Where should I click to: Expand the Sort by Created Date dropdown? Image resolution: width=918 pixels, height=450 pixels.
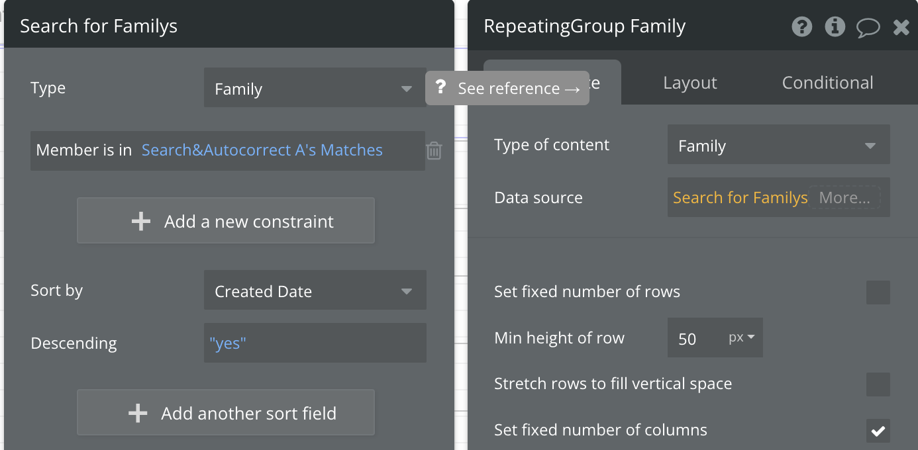(x=315, y=291)
